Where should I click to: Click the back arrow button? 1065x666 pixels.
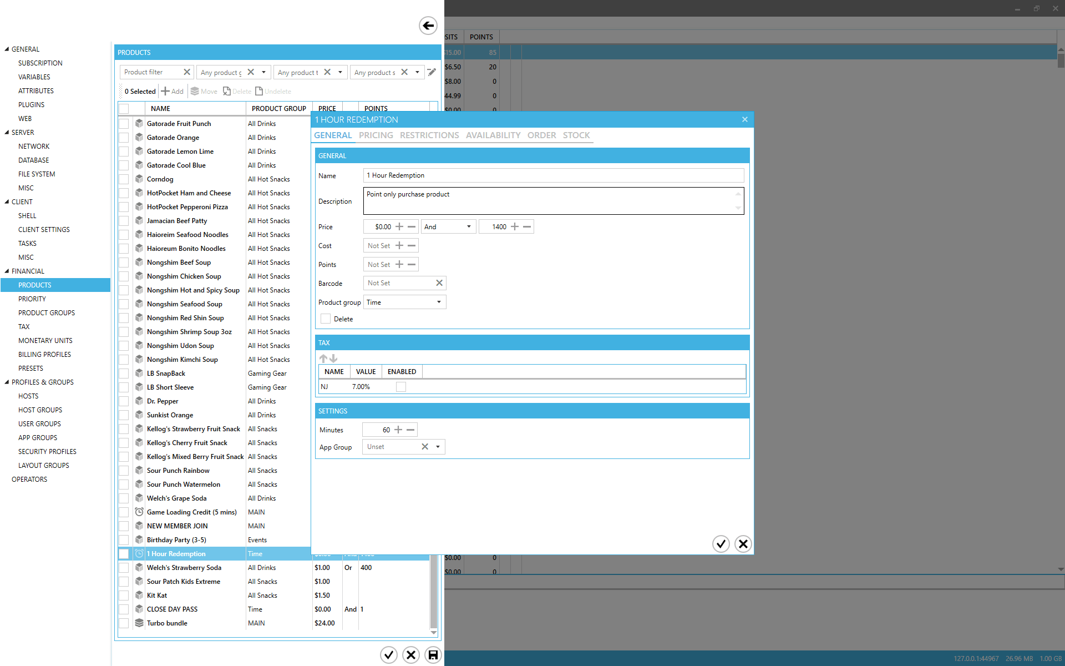428,26
